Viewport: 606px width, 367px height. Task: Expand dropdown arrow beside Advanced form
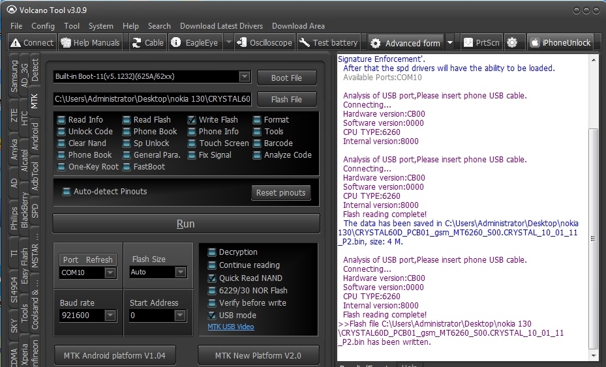(x=450, y=43)
